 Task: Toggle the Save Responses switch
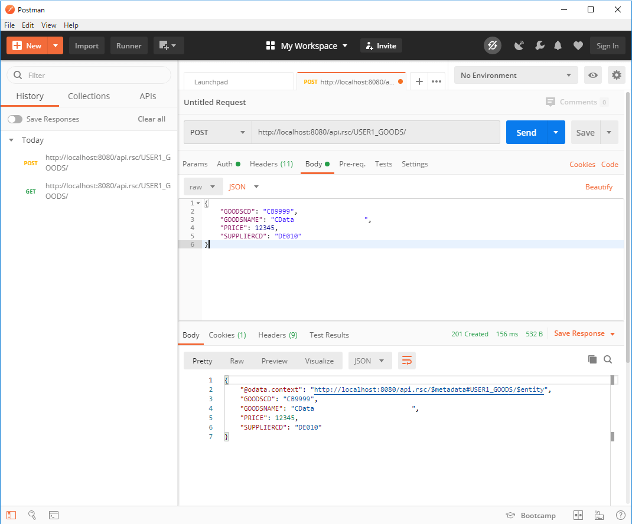click(x=15, y=119)
